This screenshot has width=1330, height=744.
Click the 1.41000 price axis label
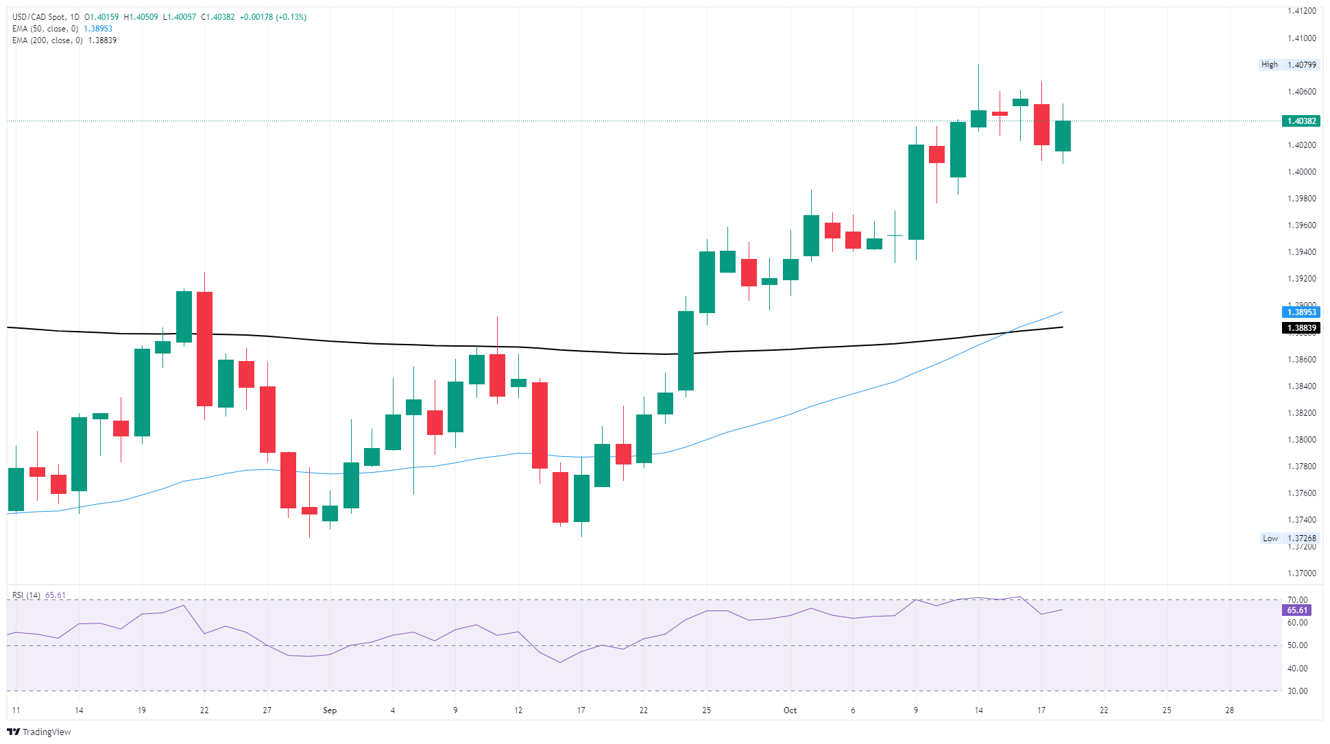[x=1301, y=38]
